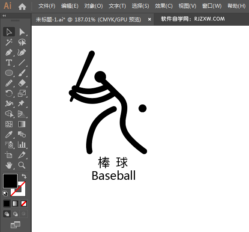Activate the Ellipse tool

coord(9,73)
